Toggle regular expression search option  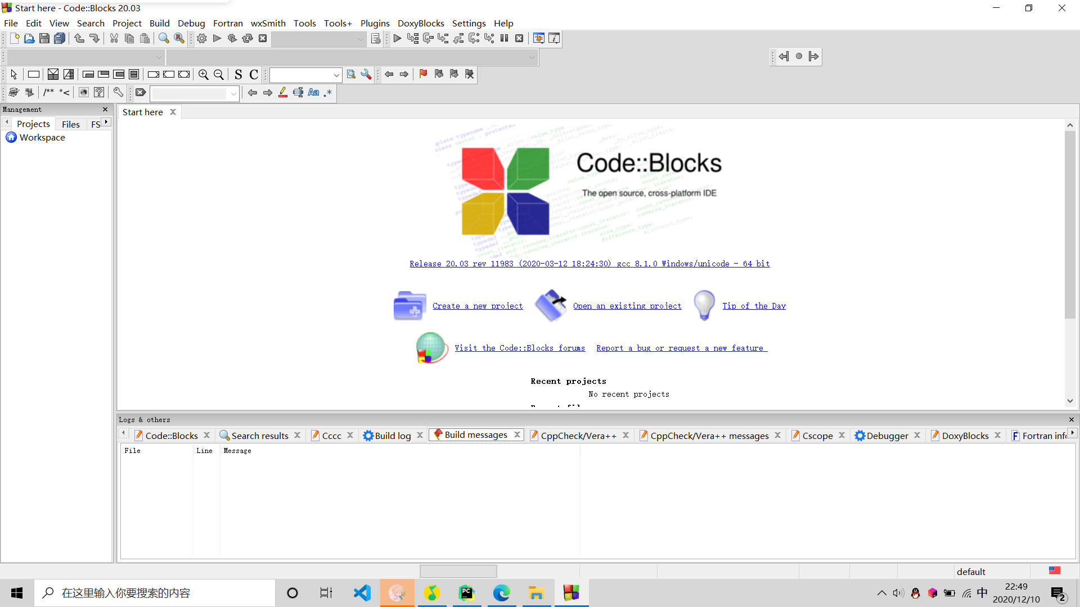coord(328,93)
